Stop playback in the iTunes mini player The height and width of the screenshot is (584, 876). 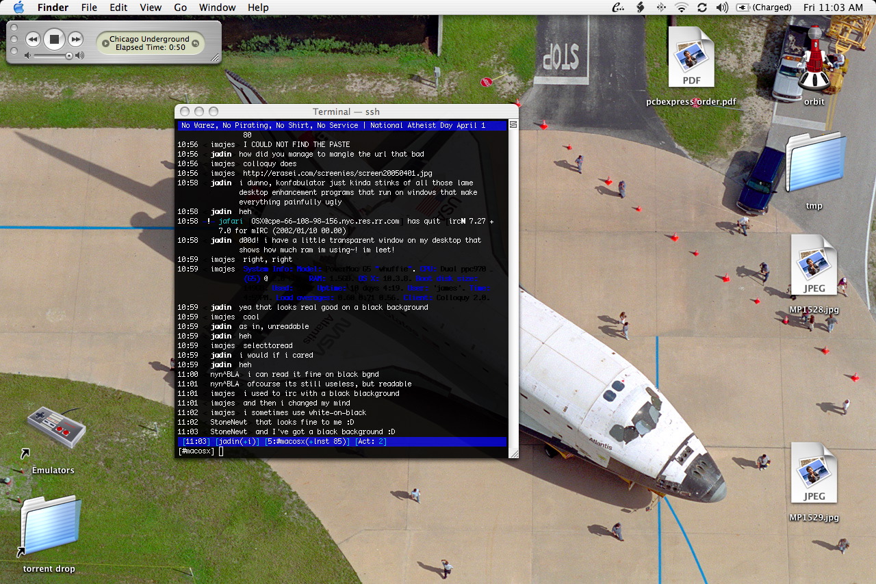tap(54, 40)
